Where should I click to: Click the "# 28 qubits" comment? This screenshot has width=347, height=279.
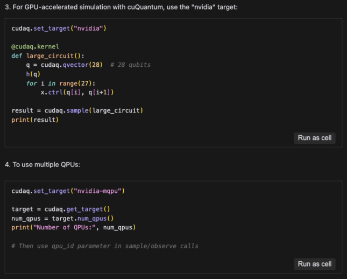130,65
